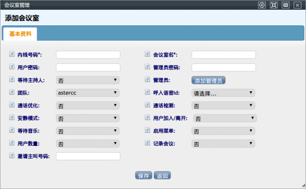Click help icon next to 记录会议 label
Image resolution: width=306 pixels, height=189 pixels.
coord(148,144)
